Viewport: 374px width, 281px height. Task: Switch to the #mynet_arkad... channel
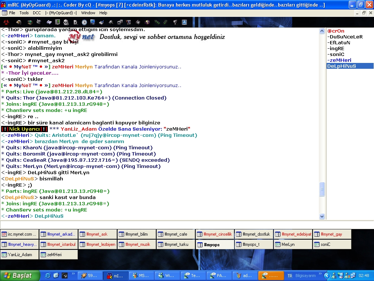(59, 234)
